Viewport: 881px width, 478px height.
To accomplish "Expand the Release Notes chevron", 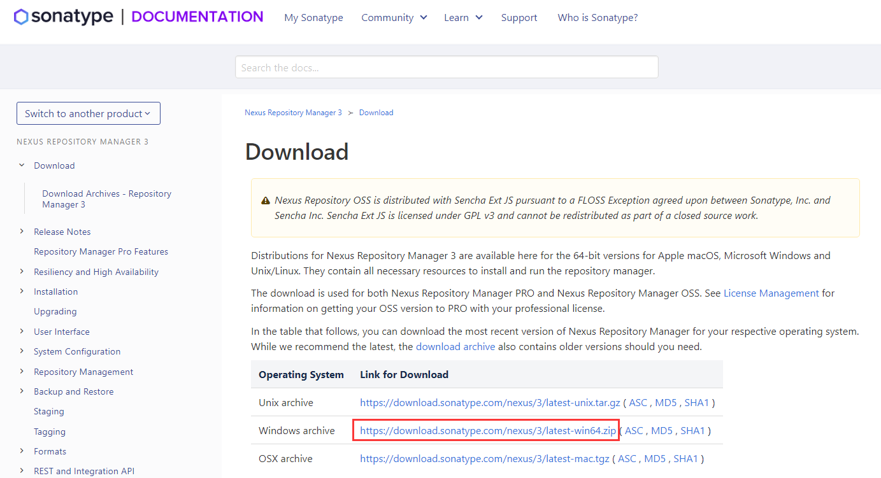I will click(22, 232).
